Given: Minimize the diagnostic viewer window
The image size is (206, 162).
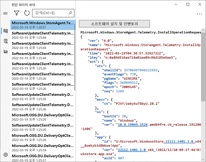Looking at the screenshot, I should [176, 4].
